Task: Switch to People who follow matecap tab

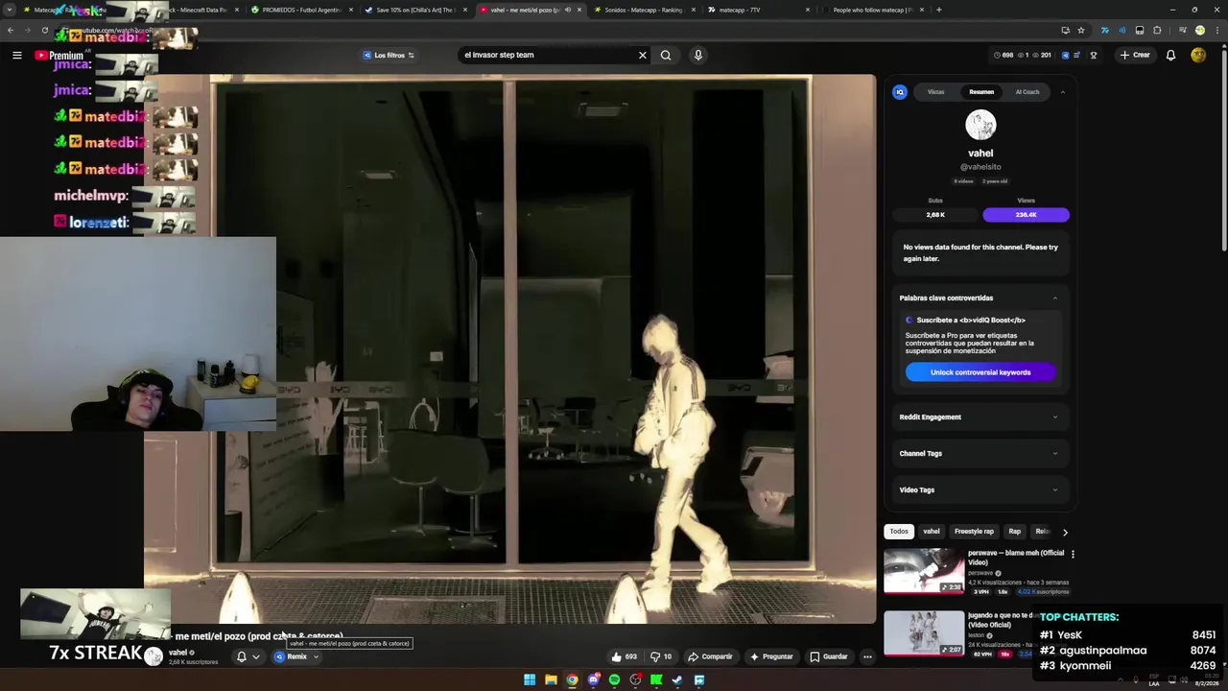Action: 871,10
